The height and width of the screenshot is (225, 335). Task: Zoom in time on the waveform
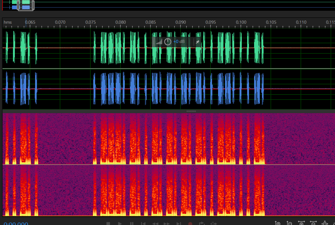(301, 223)
